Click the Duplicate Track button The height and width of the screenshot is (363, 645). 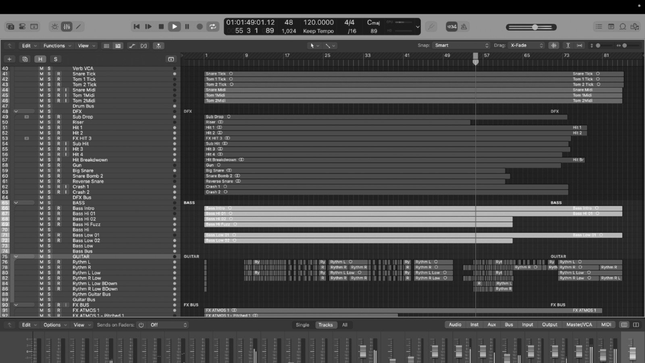tap(25, 59)
